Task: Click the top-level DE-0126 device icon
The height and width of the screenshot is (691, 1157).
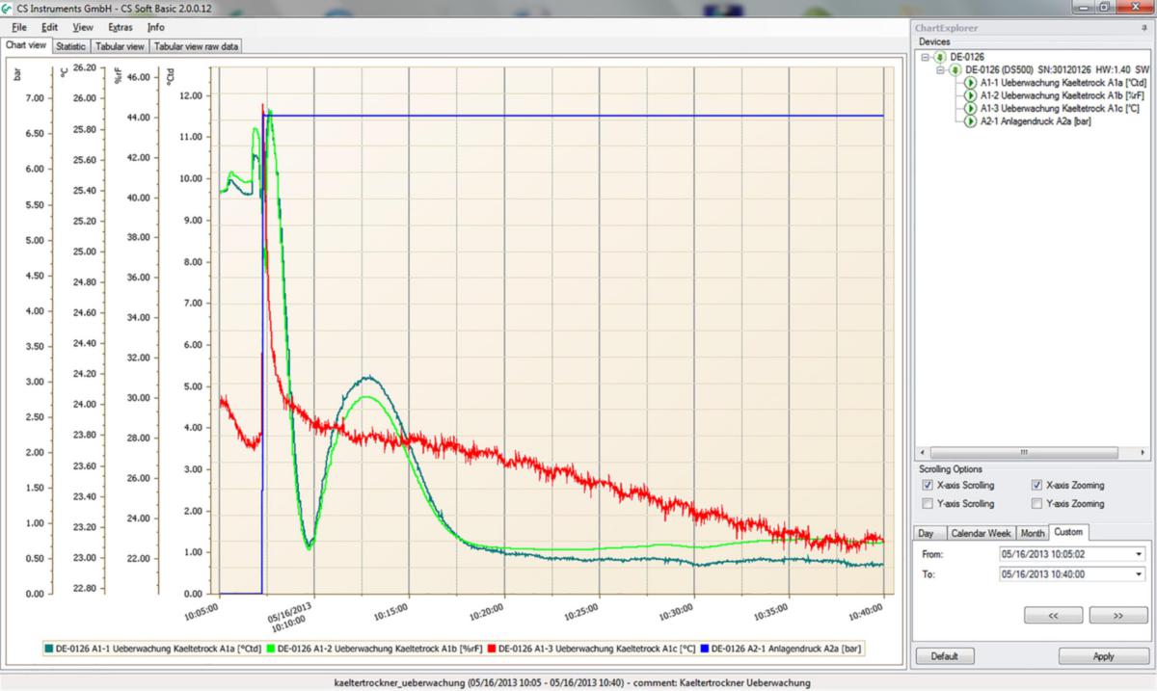Action: point(940,57)
